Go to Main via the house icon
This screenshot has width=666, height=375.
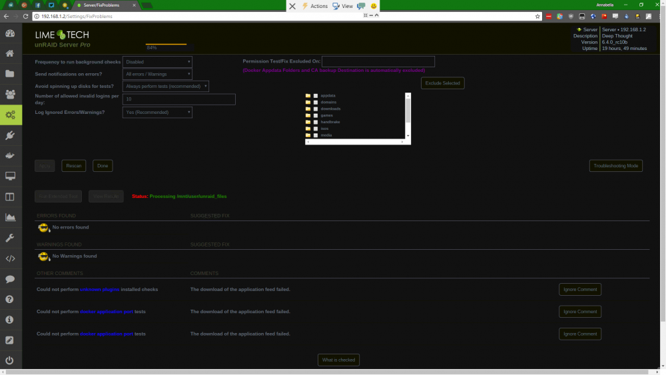(10, 53)
